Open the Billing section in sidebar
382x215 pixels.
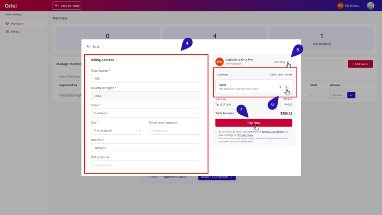[15, 32]
